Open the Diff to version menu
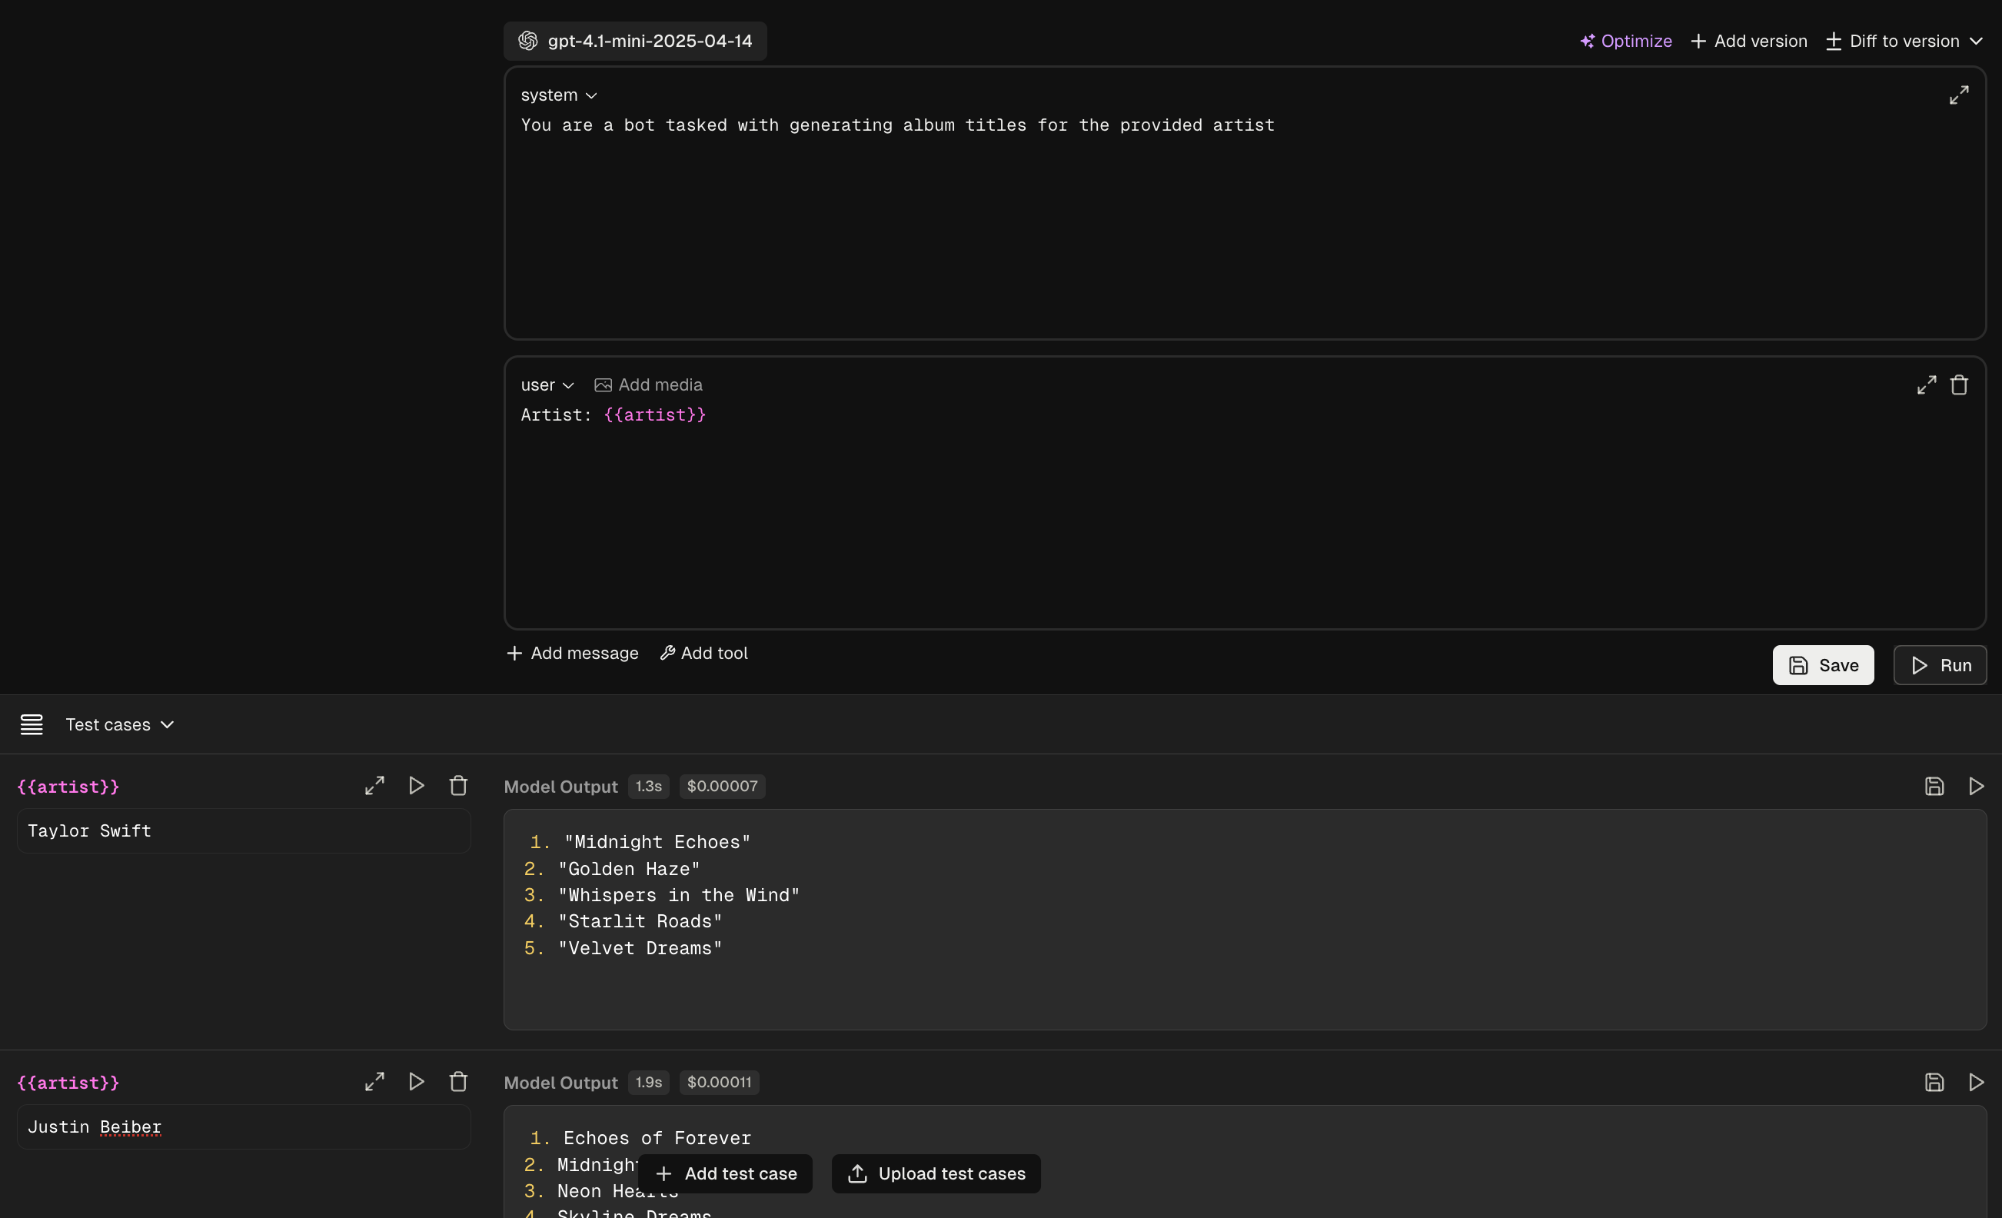2002x1218 pixels. click(1904, 41)
